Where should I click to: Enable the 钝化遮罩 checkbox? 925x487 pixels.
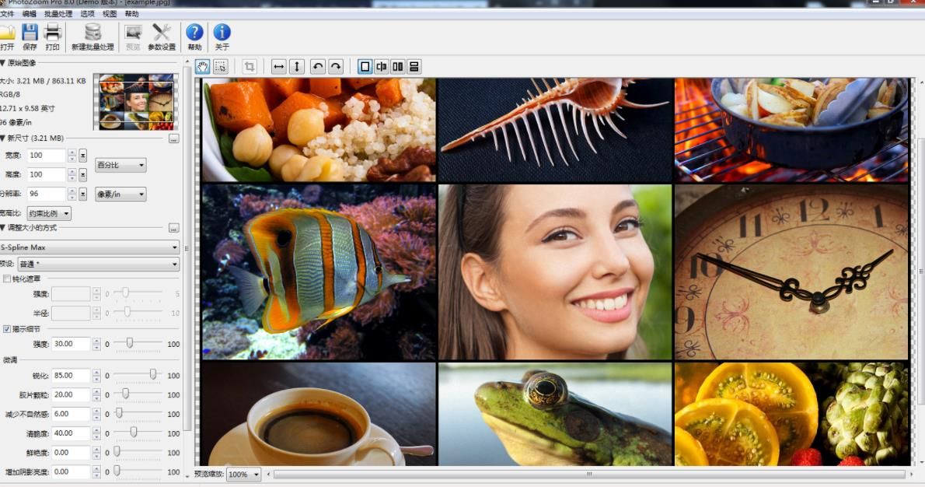point(6,278)
